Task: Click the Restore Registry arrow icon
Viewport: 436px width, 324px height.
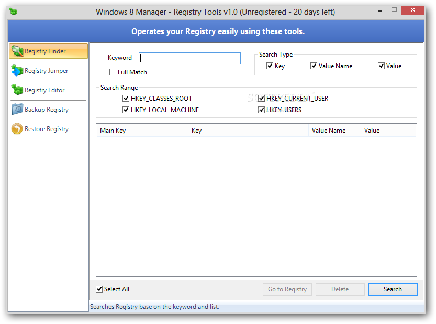Action: click(x=17, y=128)
